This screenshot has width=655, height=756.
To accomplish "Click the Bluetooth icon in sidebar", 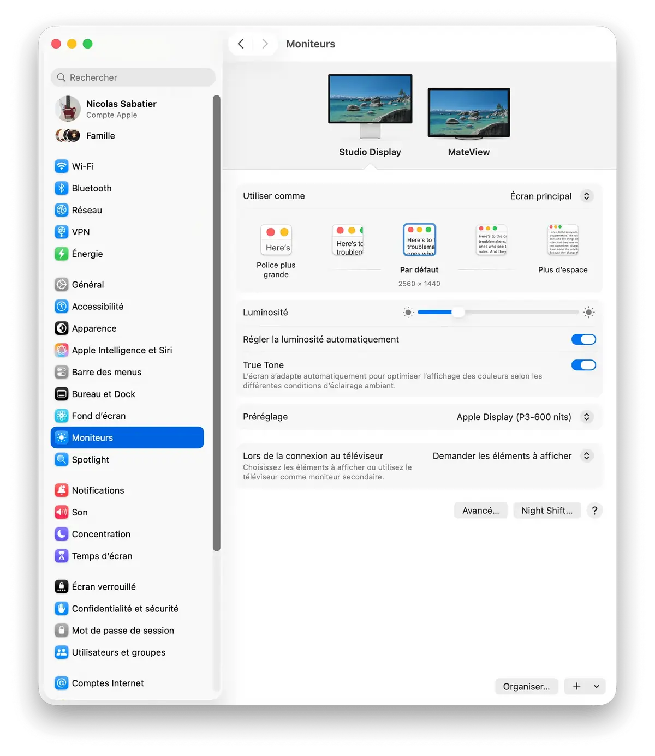I will 62,188.
